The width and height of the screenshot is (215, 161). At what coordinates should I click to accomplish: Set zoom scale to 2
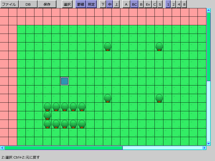[173, 4]
